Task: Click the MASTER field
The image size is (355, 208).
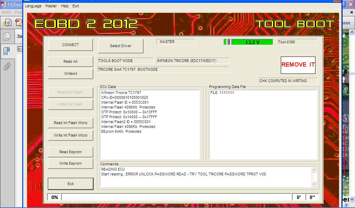Action: pos(176,42)
